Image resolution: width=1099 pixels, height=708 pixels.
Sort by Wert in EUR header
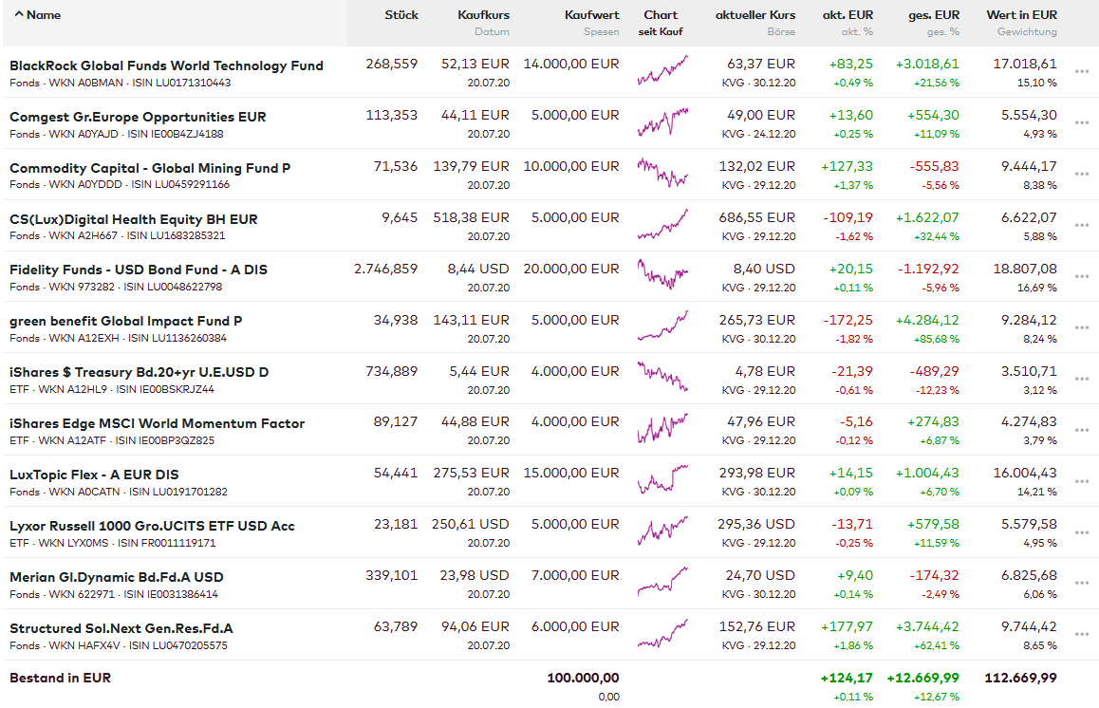(x=1021, y=15)
